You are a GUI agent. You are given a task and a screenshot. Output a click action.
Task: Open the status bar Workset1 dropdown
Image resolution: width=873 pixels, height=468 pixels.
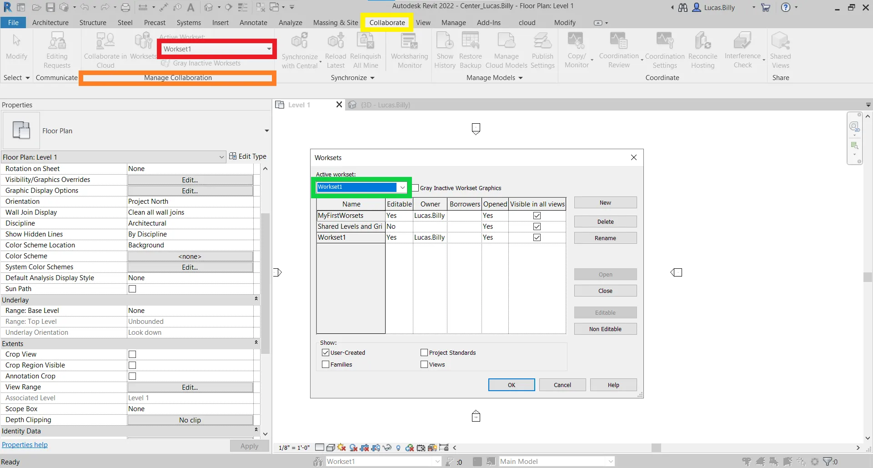coord(437,461)
